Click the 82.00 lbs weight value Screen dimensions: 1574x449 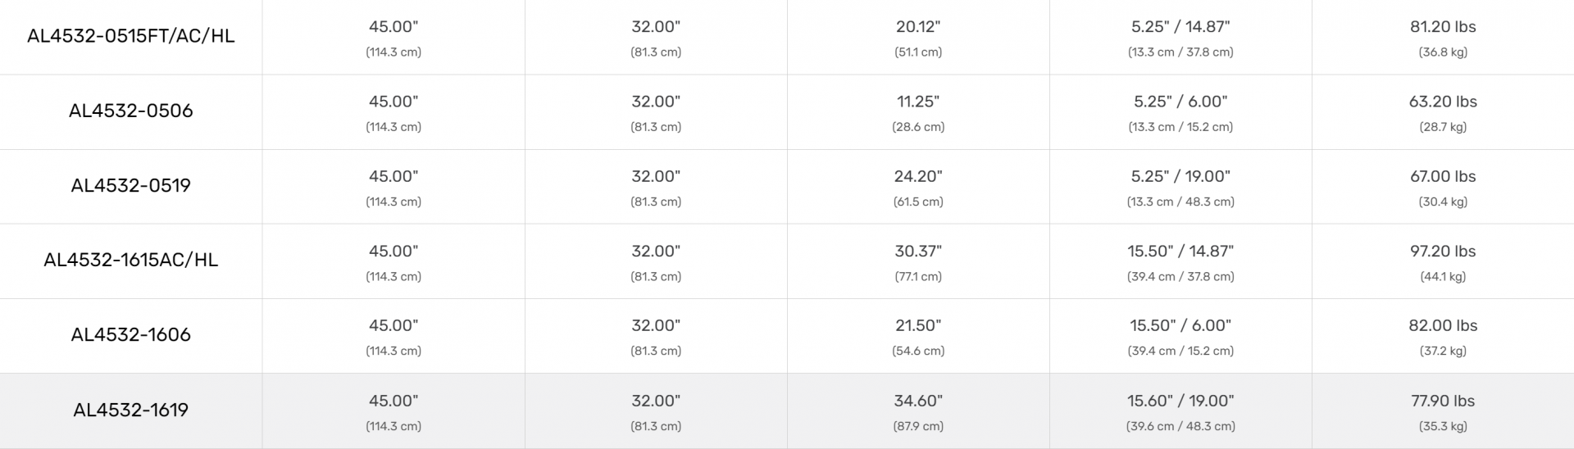point(1443,325)
